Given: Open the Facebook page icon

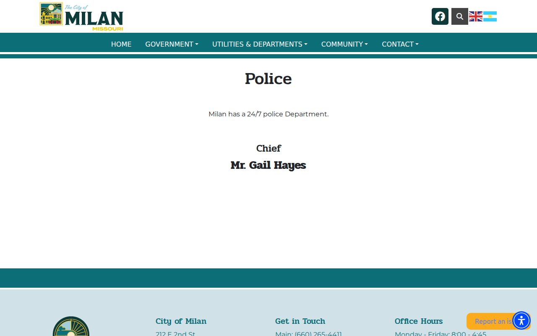Looking at the screenshot, I should click(x=440, y=16).
